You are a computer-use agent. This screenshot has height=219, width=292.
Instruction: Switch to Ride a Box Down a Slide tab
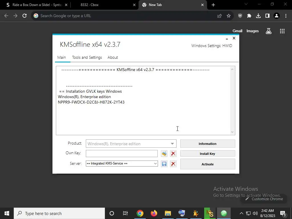click(37, 5)
